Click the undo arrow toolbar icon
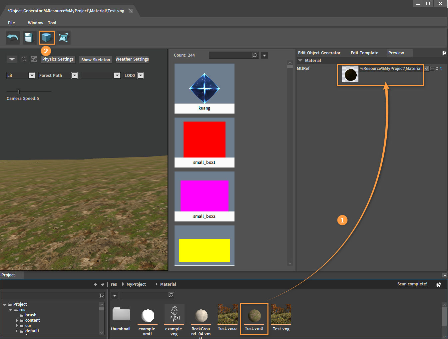 coord(13,38)
